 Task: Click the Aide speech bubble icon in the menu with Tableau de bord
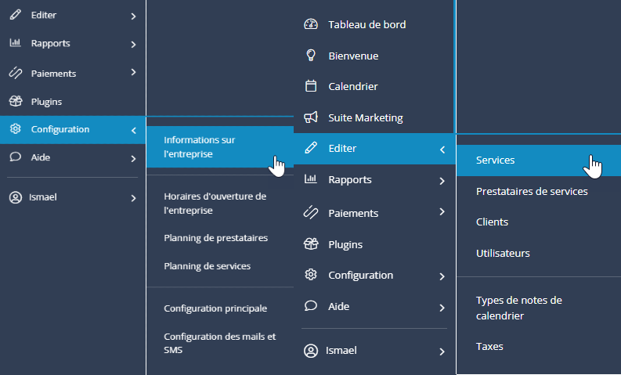311,305
